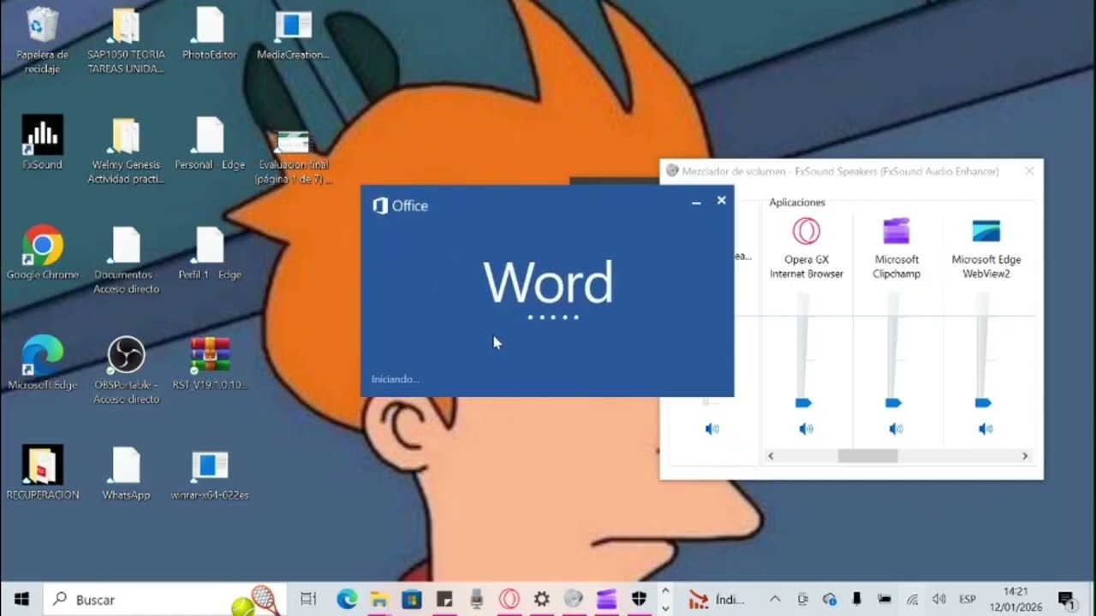Minimize the Word splash screen
Image resolution: width=1096 pixels, height=616 pixels.
coord(696,202)
